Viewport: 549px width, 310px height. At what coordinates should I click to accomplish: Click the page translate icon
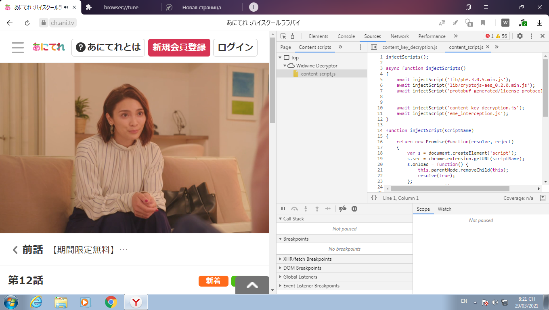(x=442, y=23)
